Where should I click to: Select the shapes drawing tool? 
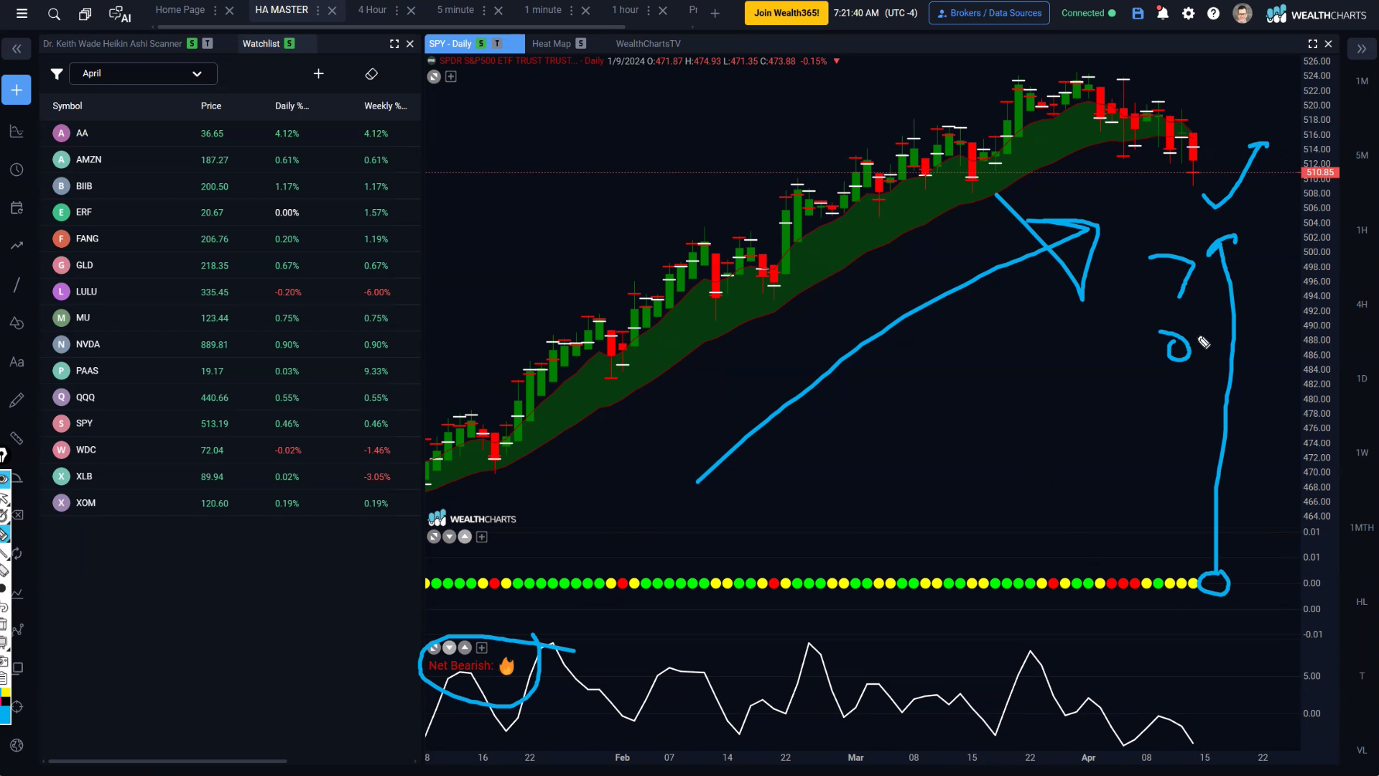17,323
